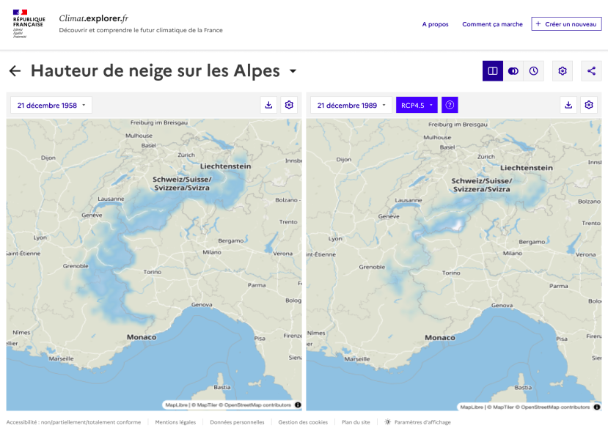Click Marseille label on left map

61,358
